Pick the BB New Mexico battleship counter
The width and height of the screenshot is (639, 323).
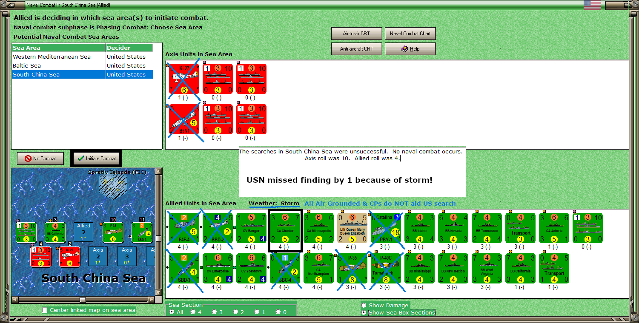[453, 268]
